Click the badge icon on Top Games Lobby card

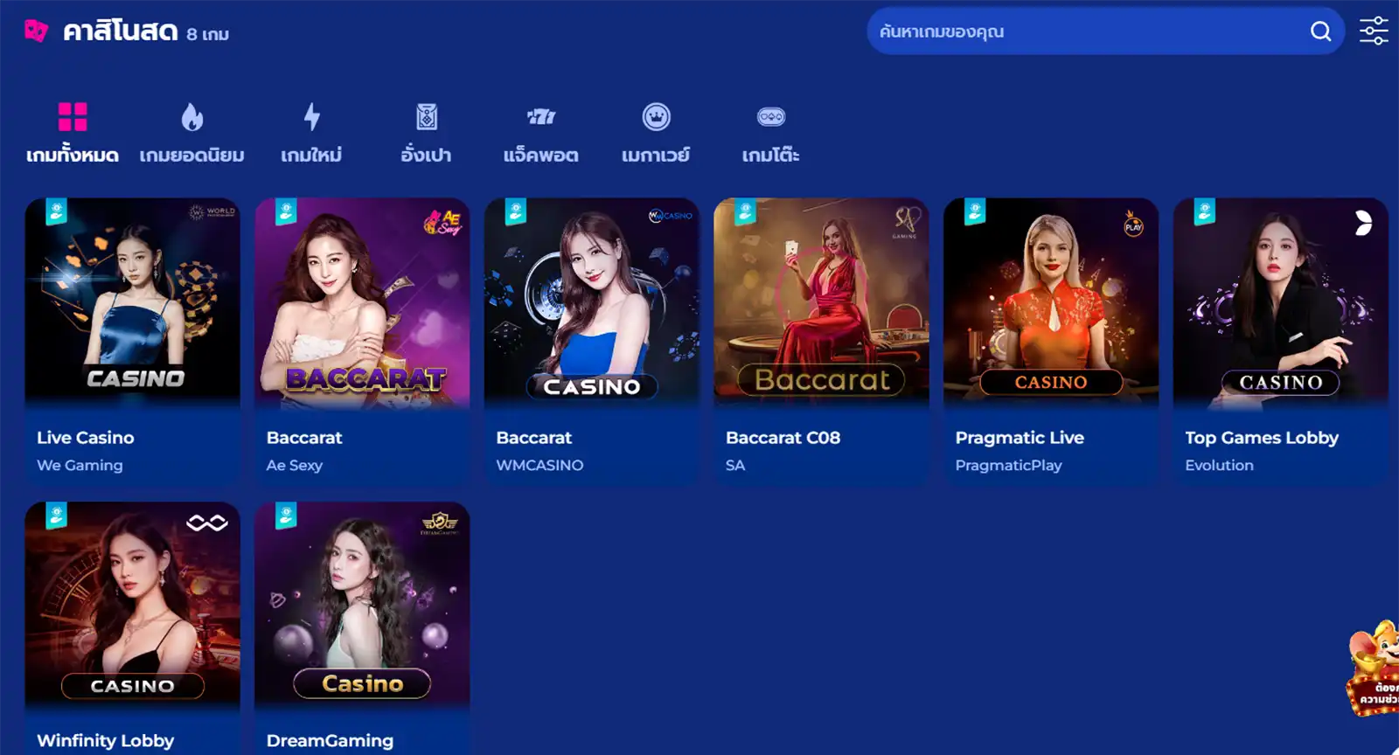[1205, 211]
